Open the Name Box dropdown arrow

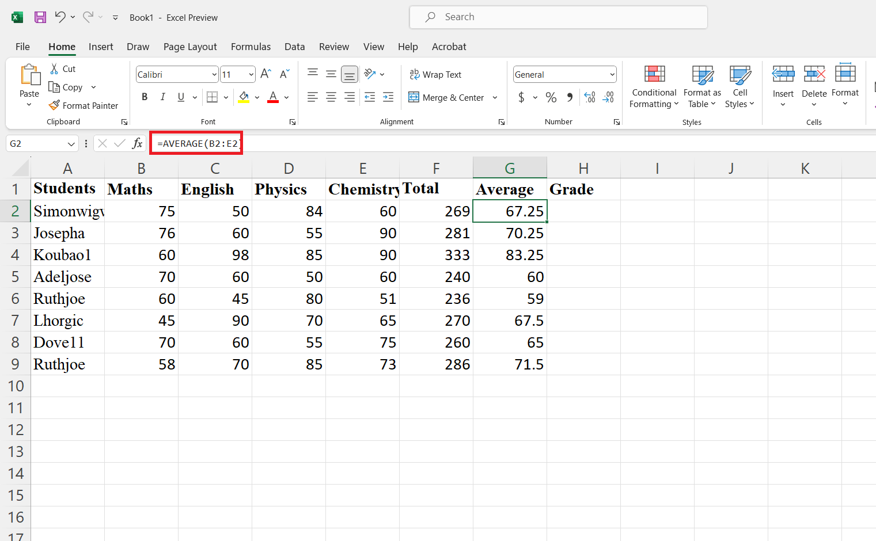(71, 144)
